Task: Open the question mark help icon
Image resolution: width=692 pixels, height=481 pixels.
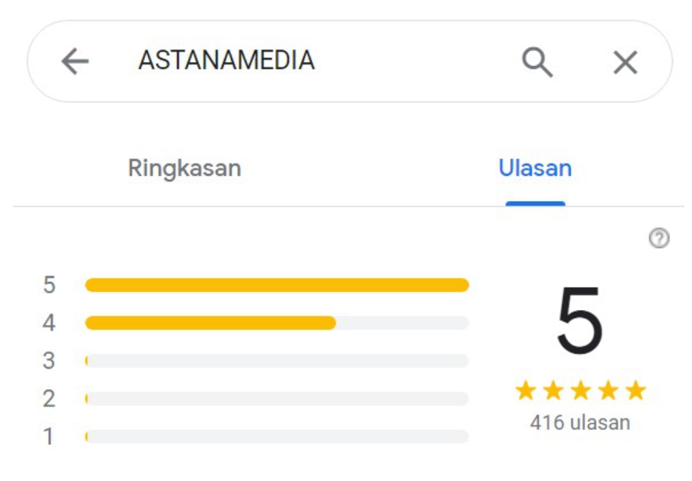Action: pos(659,238)
